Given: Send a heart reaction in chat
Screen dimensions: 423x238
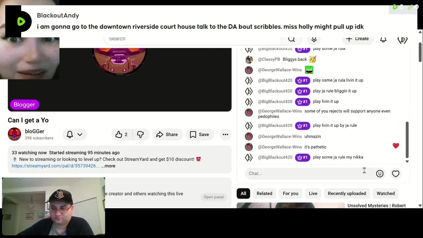Looking at the screenshot, I should pos(396,174).
